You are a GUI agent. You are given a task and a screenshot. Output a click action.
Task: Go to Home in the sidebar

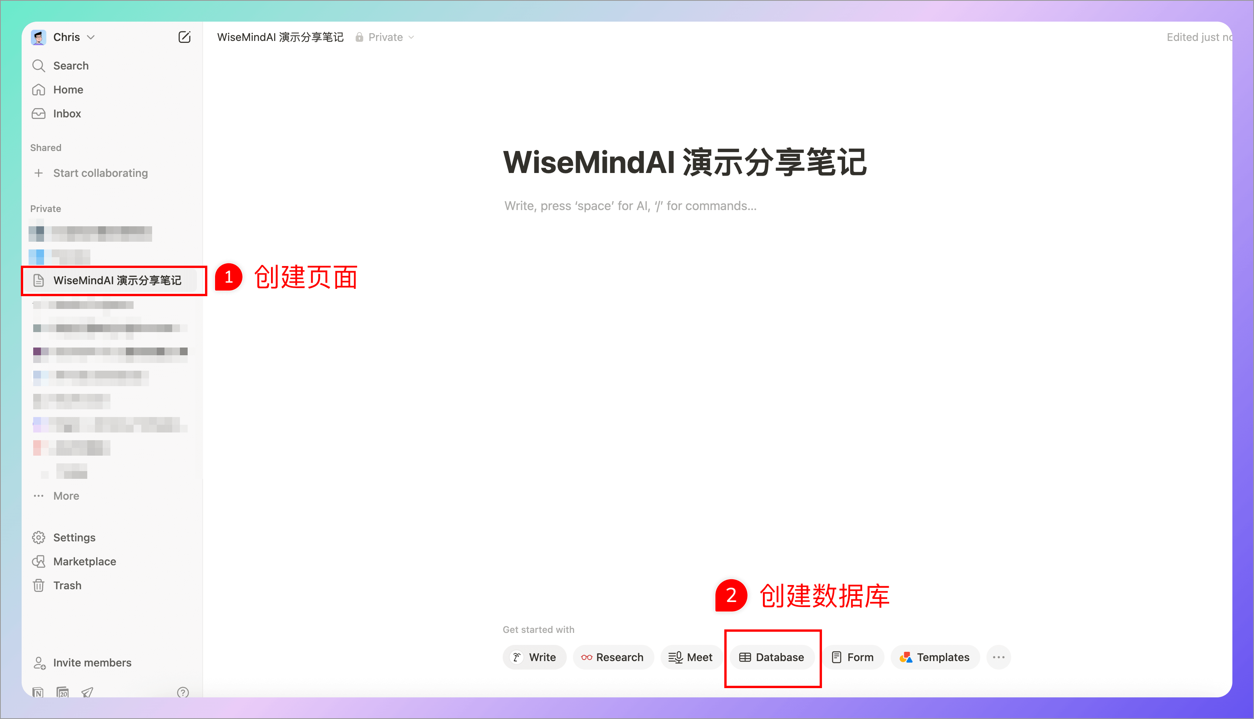(68, 89)
